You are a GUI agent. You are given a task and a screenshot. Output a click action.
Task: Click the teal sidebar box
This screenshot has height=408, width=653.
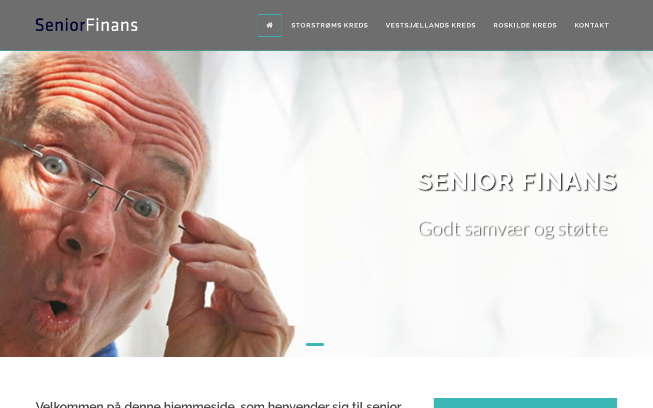[525, 403]
